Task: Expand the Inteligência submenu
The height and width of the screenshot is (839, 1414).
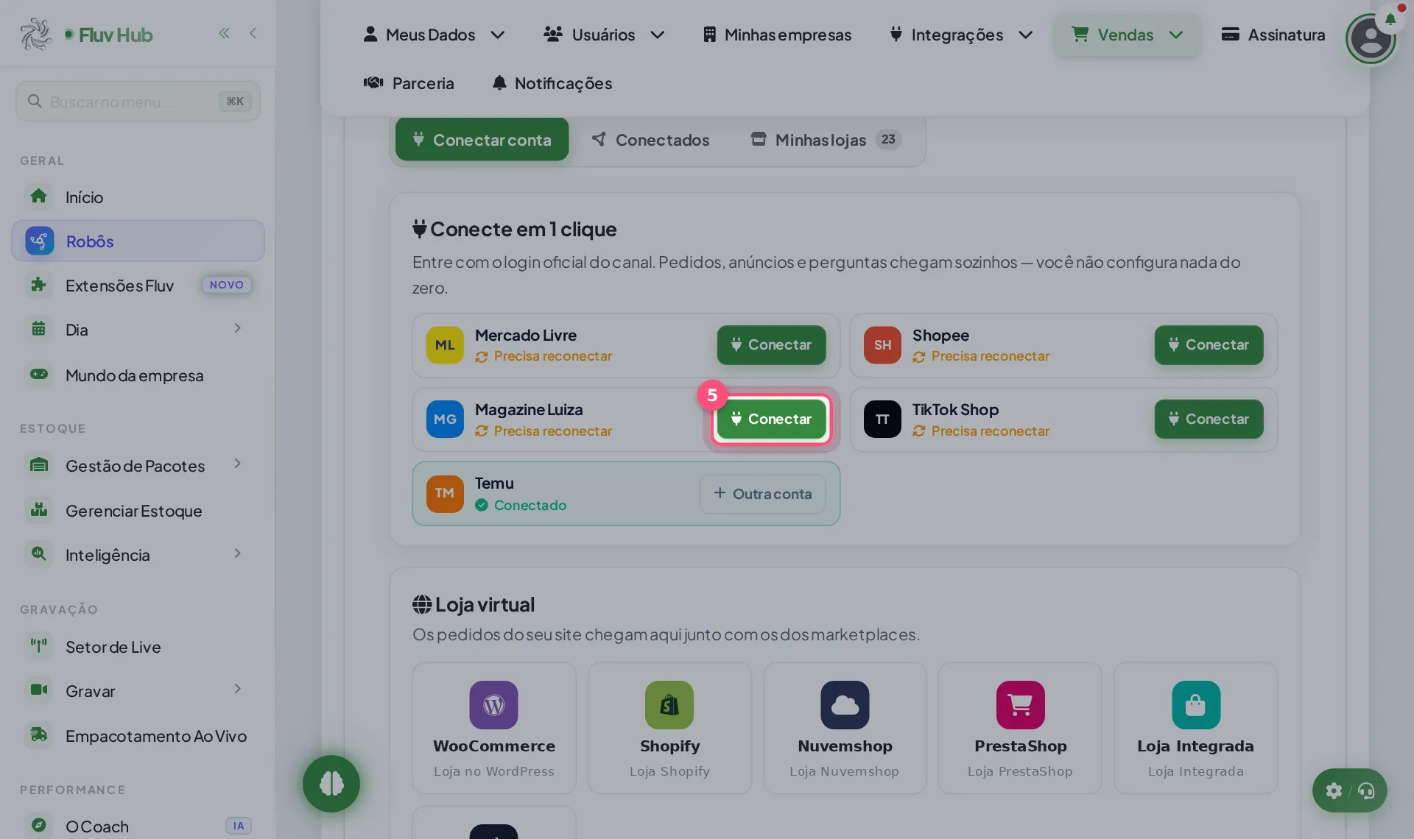Action: [237, 553]
